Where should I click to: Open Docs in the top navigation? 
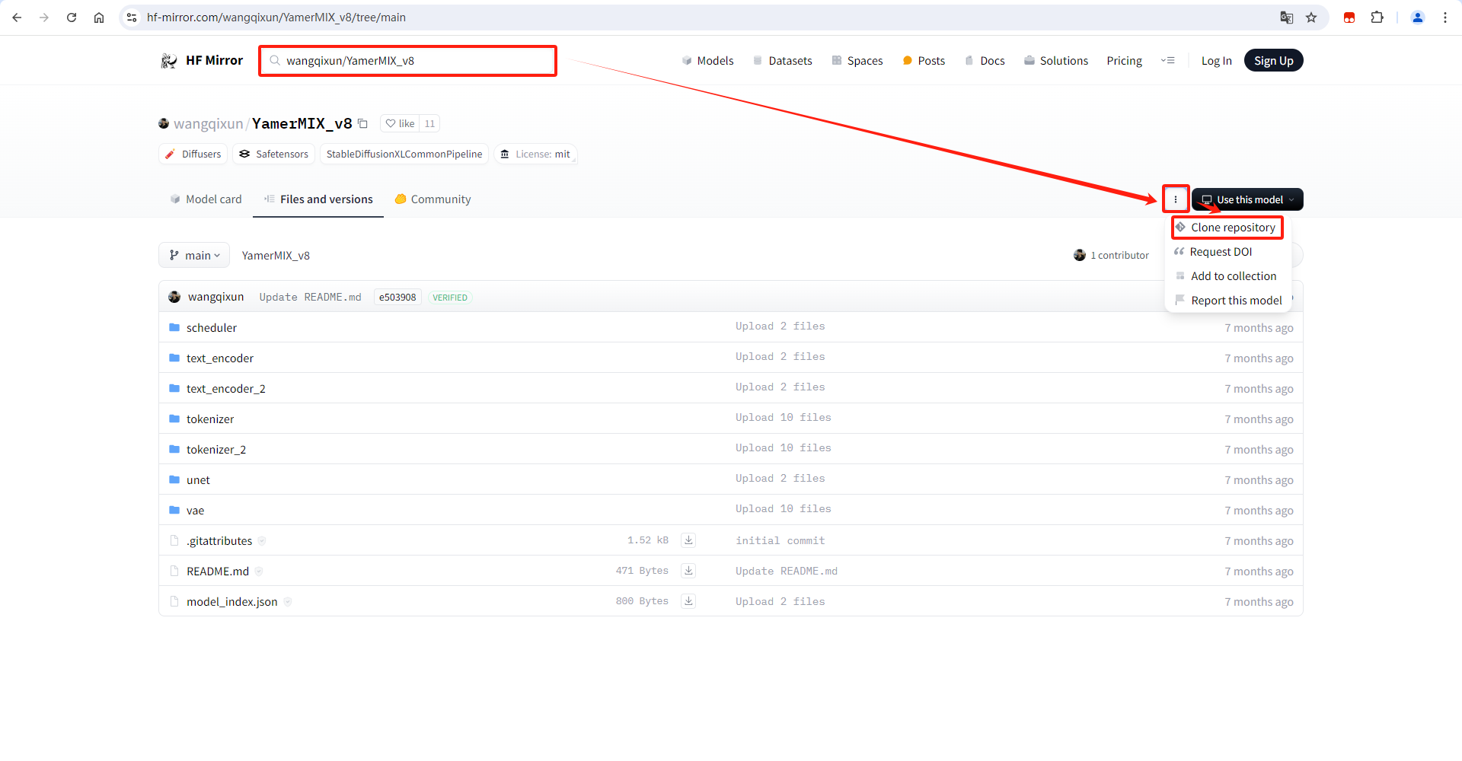(x=985, y=61)
